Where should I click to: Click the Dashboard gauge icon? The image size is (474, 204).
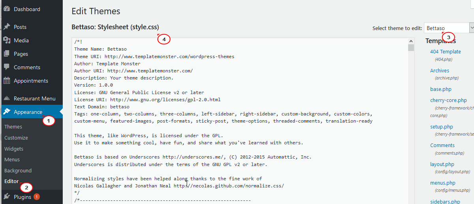coord(7,9)
